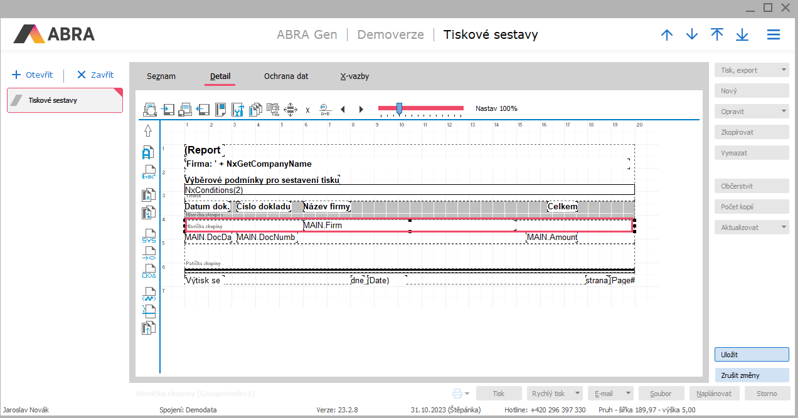Click the copy pages toolbar icon
The height and width of the screenshot is (418, 798).
(x=255, y=110)
